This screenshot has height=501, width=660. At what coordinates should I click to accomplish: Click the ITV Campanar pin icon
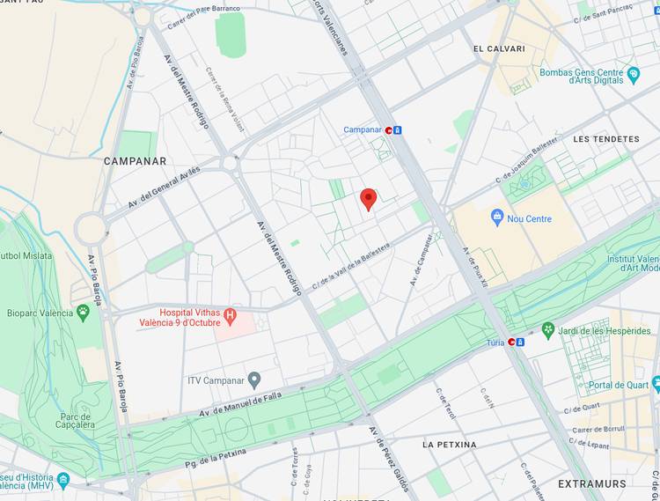pos(253,380)
